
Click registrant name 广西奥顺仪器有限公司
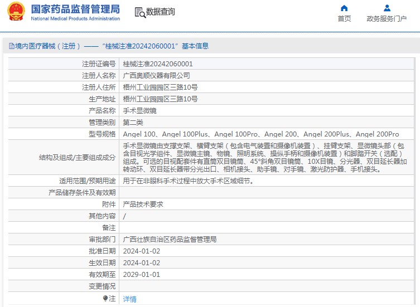tap(156, 76)
